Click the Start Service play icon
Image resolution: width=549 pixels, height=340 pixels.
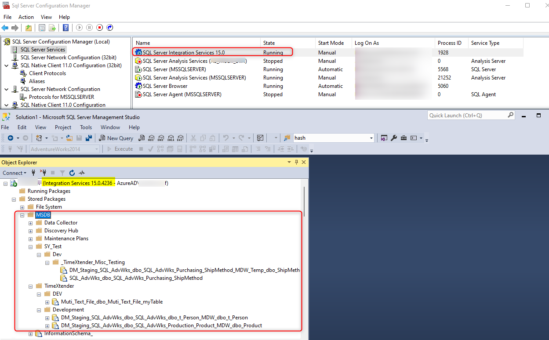tap(79, 28)
